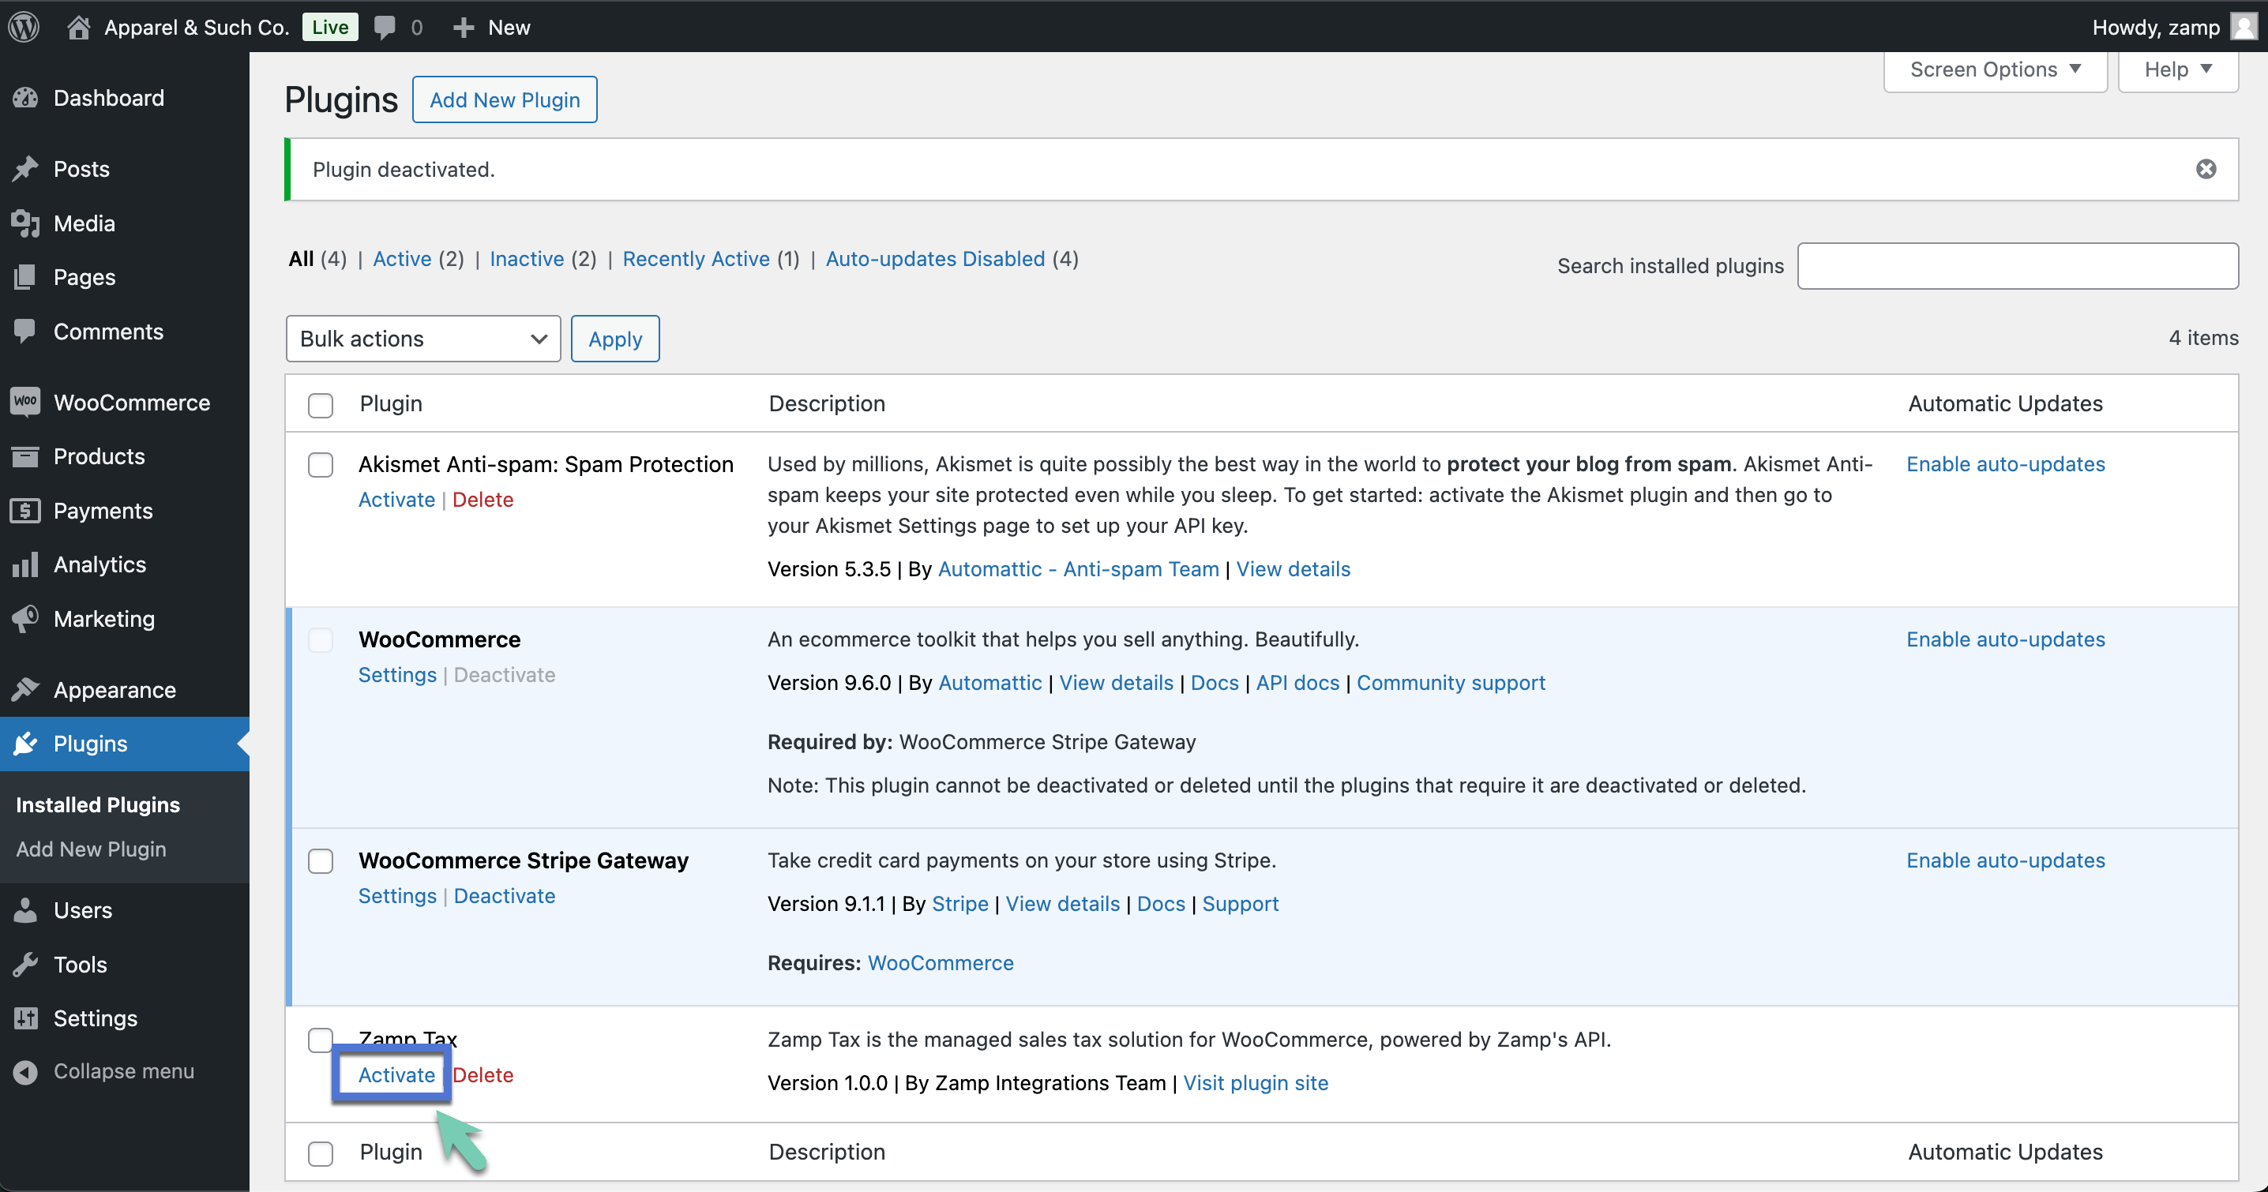This screenshot has width=2268, height=1192.
Task: Click the Media icon in sidebar
Action: tap(24, 223)
